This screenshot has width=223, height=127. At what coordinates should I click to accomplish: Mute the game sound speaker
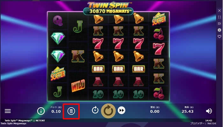(209, 111)
